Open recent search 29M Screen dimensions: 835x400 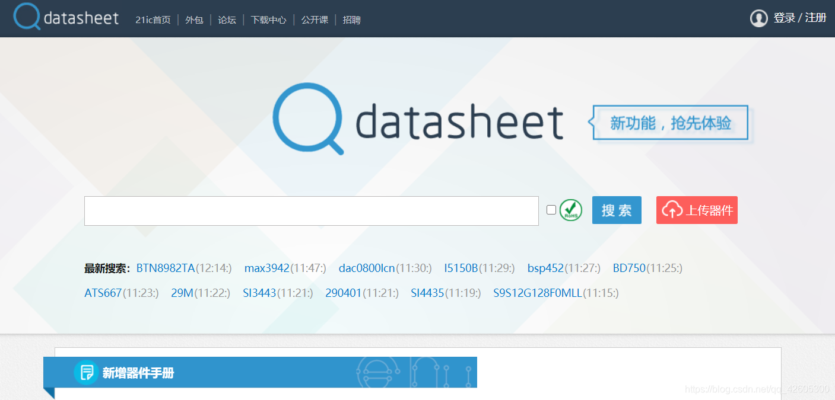point(182,293)
